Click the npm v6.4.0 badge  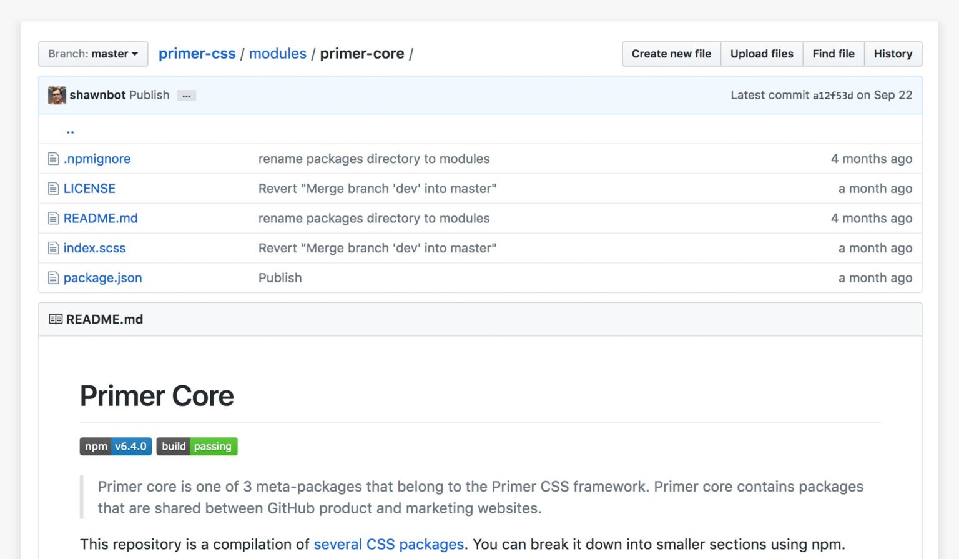click(116, 447)
